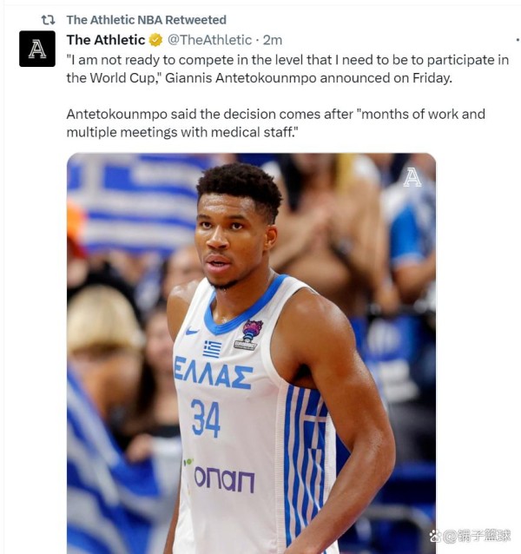Open the @TheAthletic handle
The height and width of the screenshot is (554, 521).
(209, 40)
